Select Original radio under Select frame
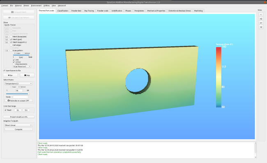The height and width of the screenshot is (163, 267). [x=11, y=87]
